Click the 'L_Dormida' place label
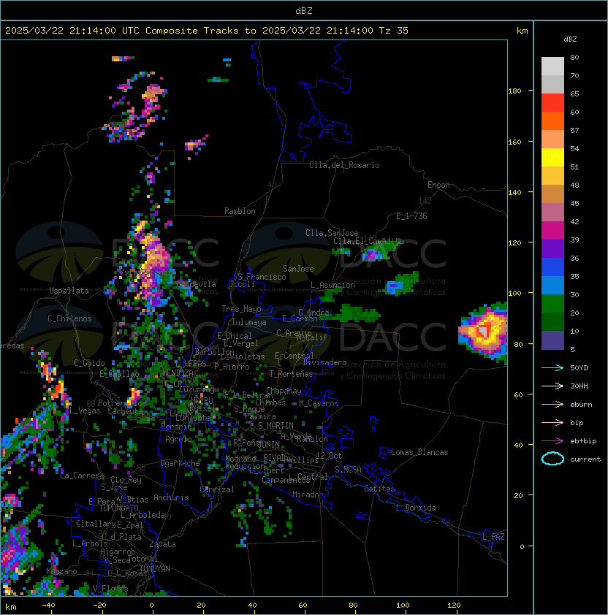The width and height of the screenshot is (608, 615). pos(416,508)
